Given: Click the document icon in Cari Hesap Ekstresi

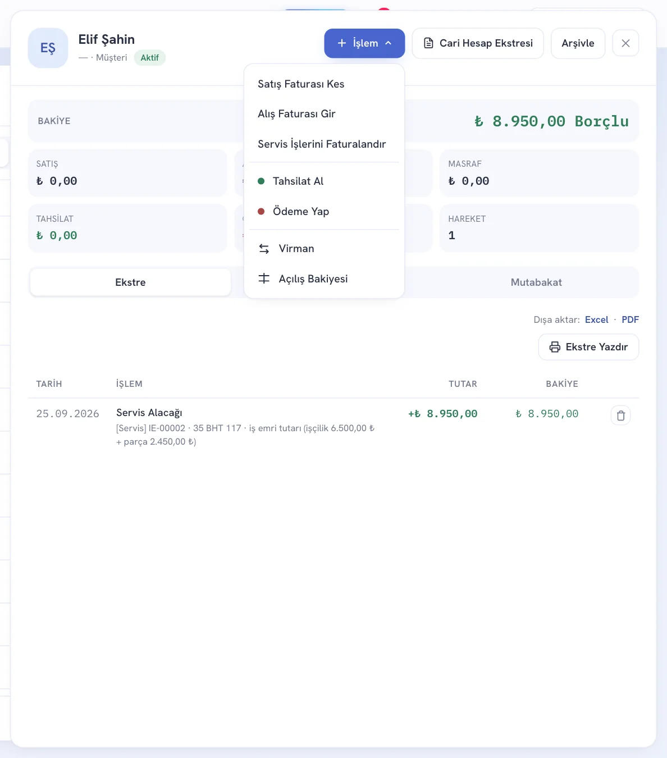Looking at the screenshot, I should point(428,43).
